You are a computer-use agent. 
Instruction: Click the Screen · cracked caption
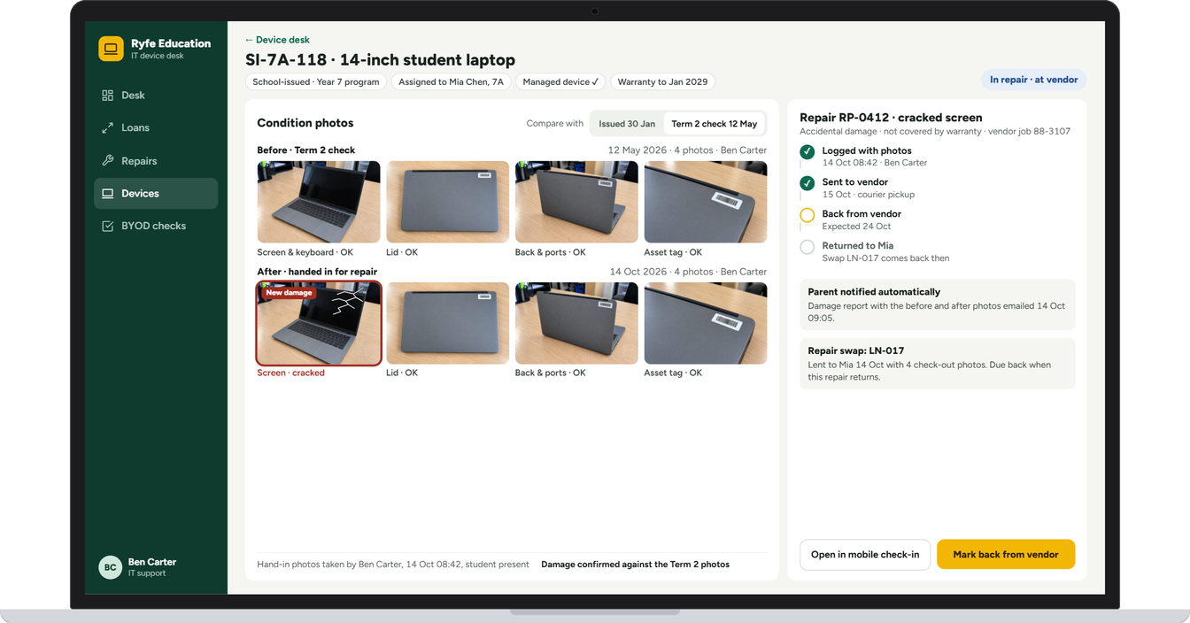290,373
